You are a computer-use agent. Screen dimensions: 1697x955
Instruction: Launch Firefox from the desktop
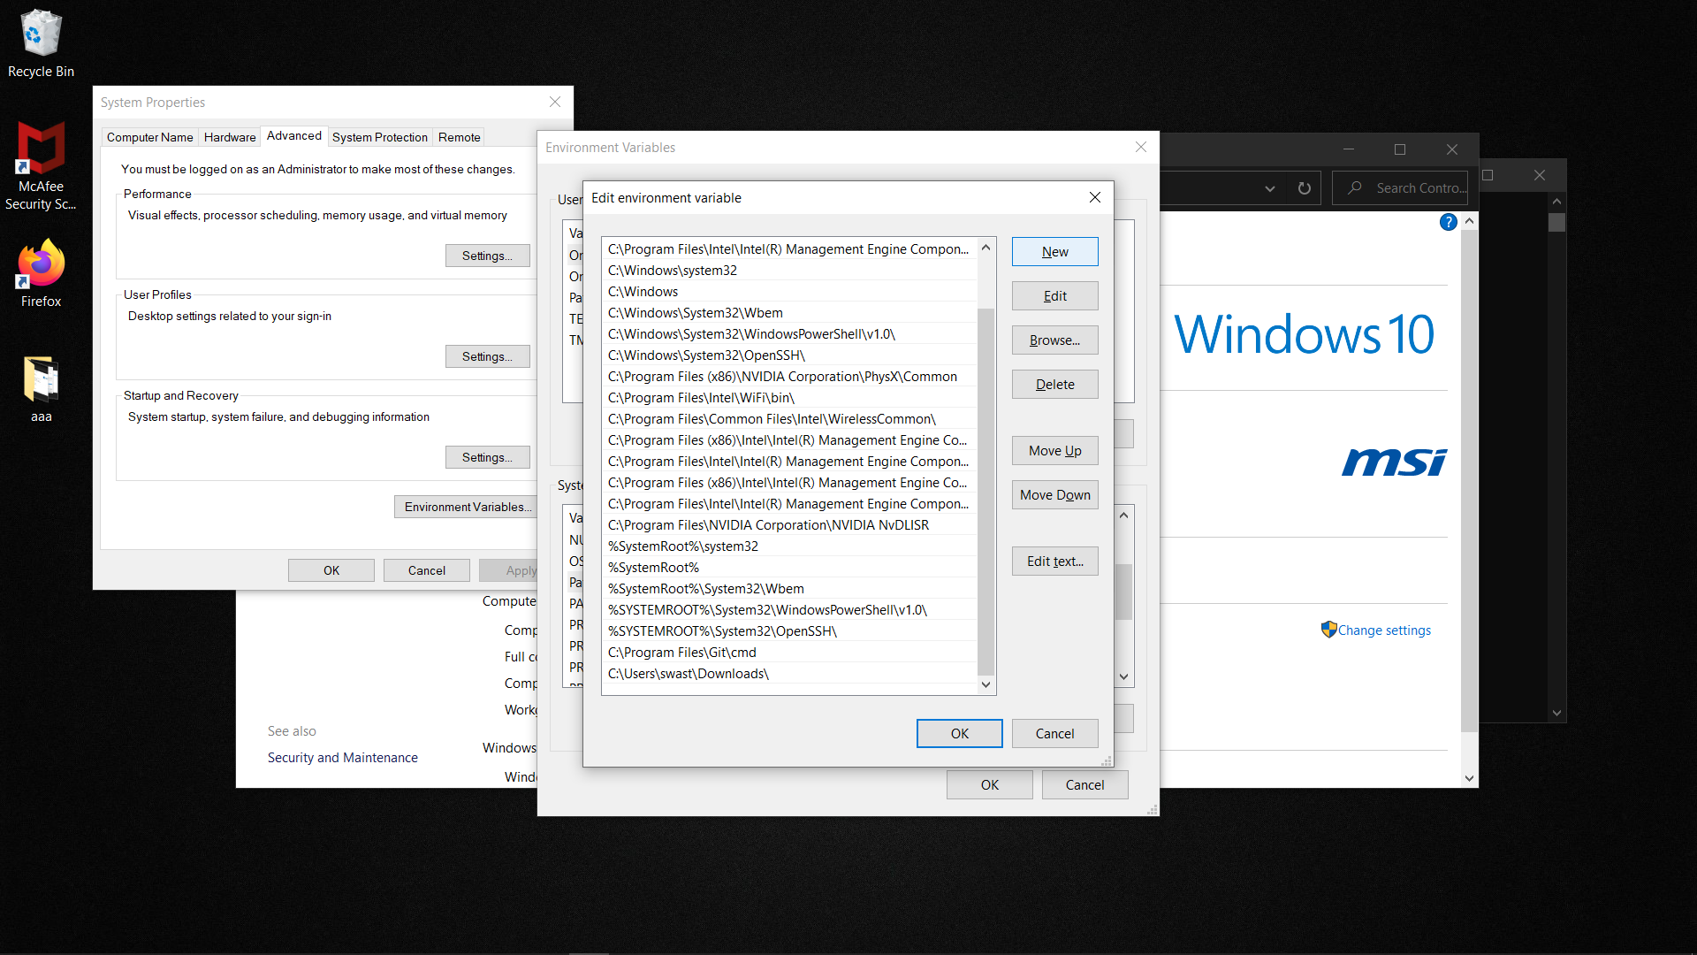click(41, 265)
